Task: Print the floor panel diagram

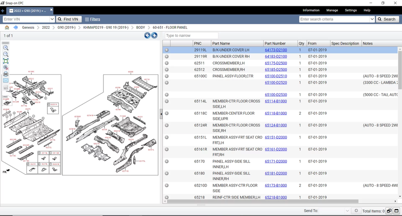Action: [x=5, y=74]
